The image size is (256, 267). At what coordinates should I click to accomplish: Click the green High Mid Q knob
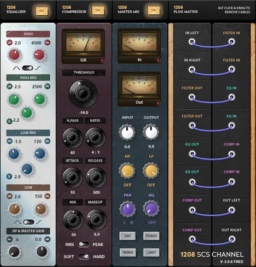pos(27,112)
